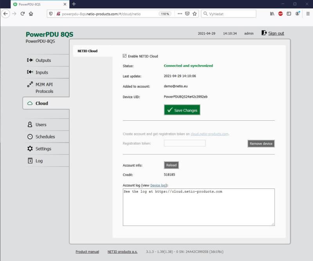The width and height of the screenshot is (313, 261).
Task: Open the page actions ellipsis menu
Action: coord(180,13)
